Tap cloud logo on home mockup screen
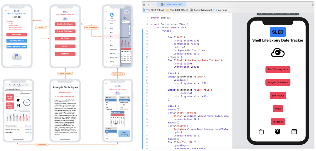The image size is (316, 151). tap(65, 19)
